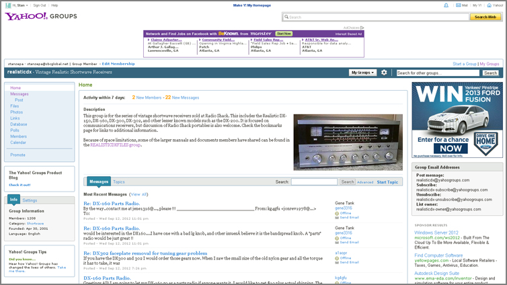Open the Settings tab in sidebar
This screenshot has height=285, width=507.
click(x=30, y=200)
